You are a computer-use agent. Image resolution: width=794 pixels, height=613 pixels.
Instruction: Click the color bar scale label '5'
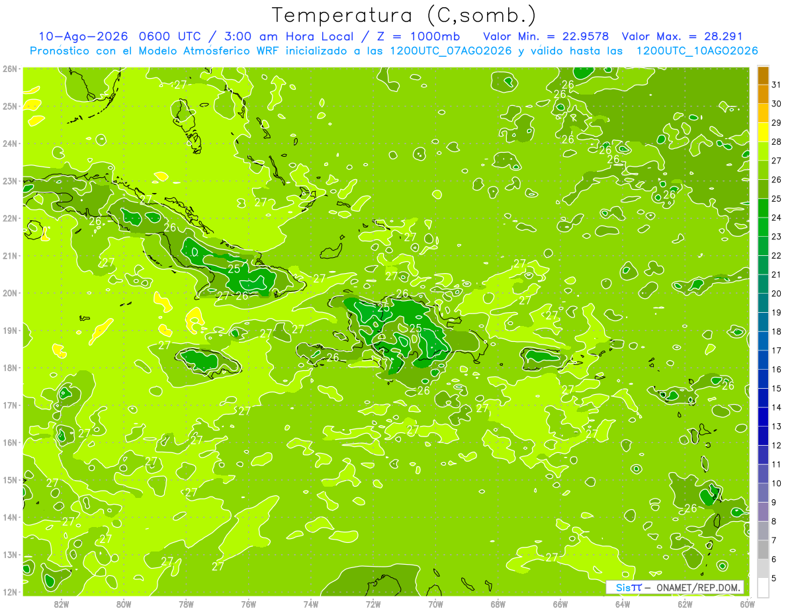point(775,578)
